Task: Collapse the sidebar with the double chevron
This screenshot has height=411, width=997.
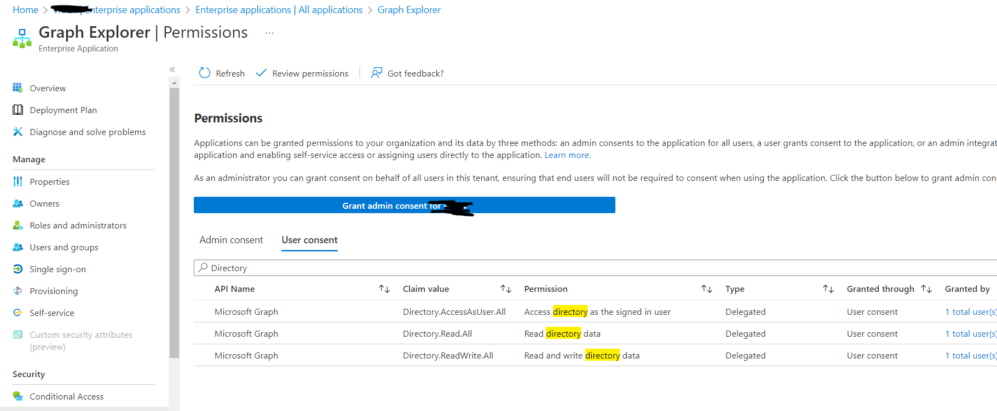Action: pos(172,69)
